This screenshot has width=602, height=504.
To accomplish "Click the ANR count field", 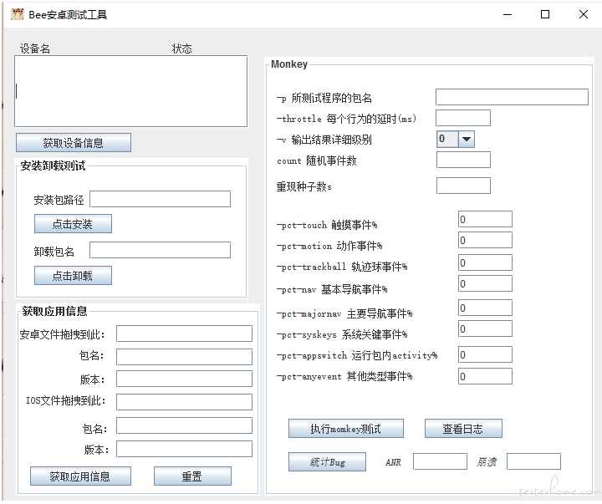I will 440,461.
